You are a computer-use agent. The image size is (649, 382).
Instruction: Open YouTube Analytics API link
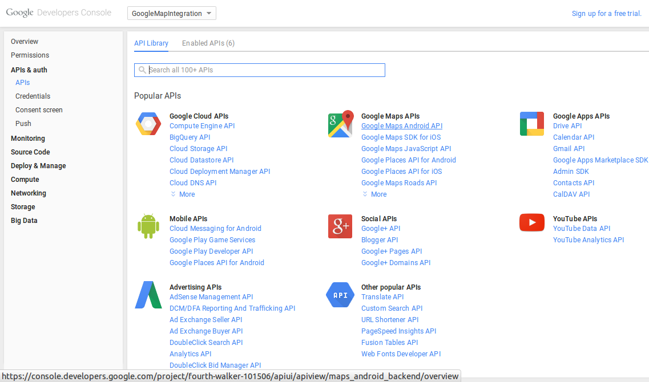tap(588, 240)
